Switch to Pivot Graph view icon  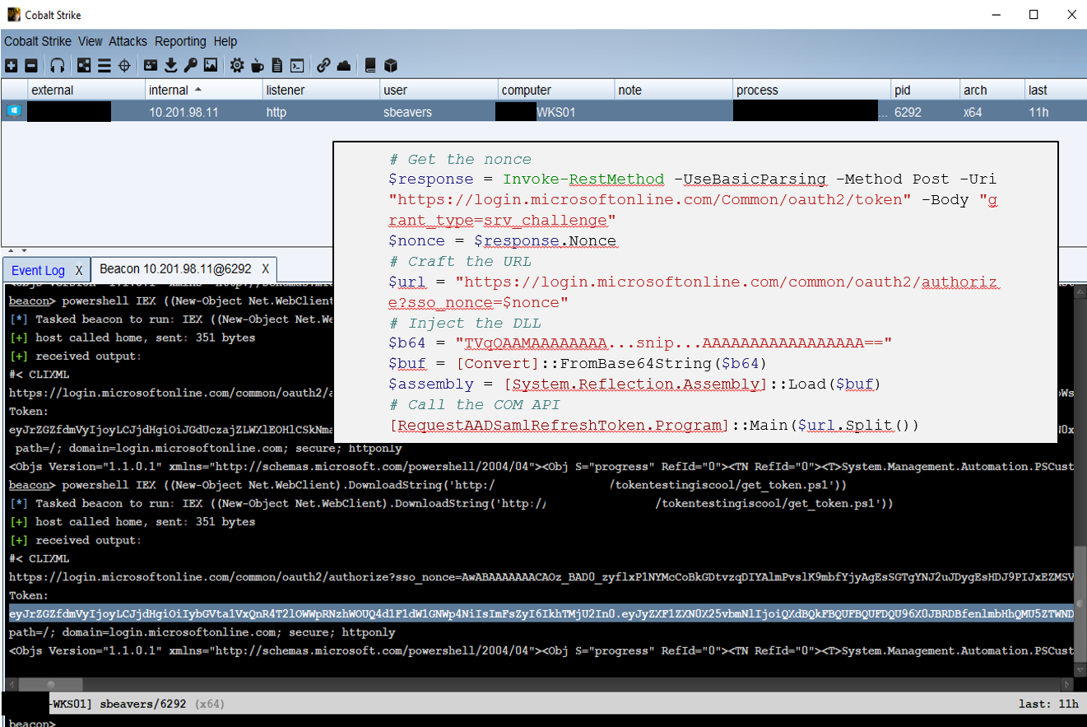(x=84, y=65)
